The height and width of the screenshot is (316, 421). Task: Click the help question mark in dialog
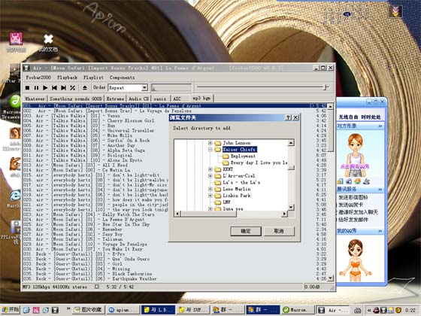pyautogui.click(x=288, y=117)
